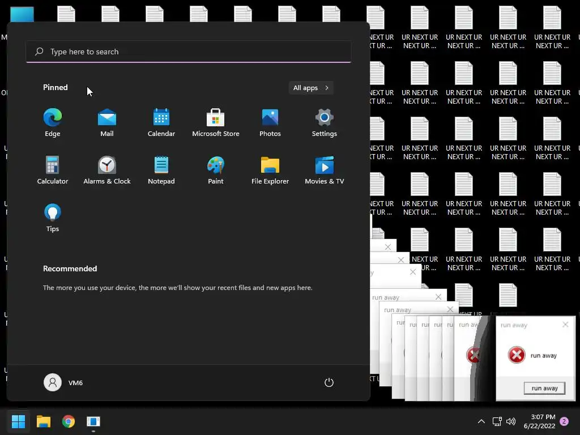The width and height of the screenshot is (580, 435).
Task: Expand the hidden system tray icons chevron
Action: [x=481, y=421]
